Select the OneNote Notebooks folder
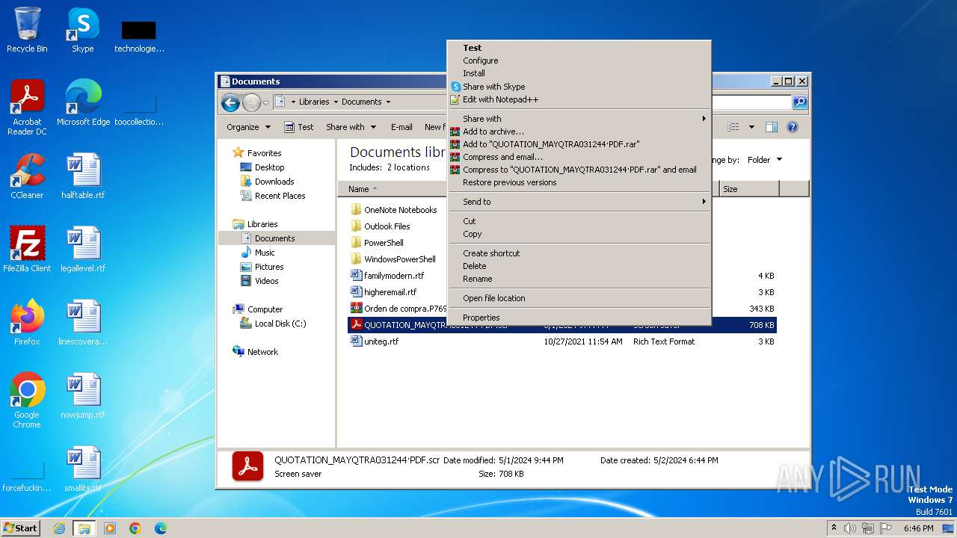 tap(393, 210)
